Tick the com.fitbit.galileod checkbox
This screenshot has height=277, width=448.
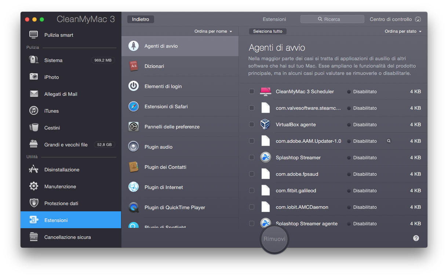point(252,190)
